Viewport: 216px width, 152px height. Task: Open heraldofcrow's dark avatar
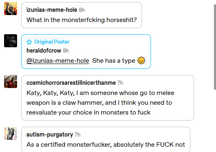coord(11,41)
